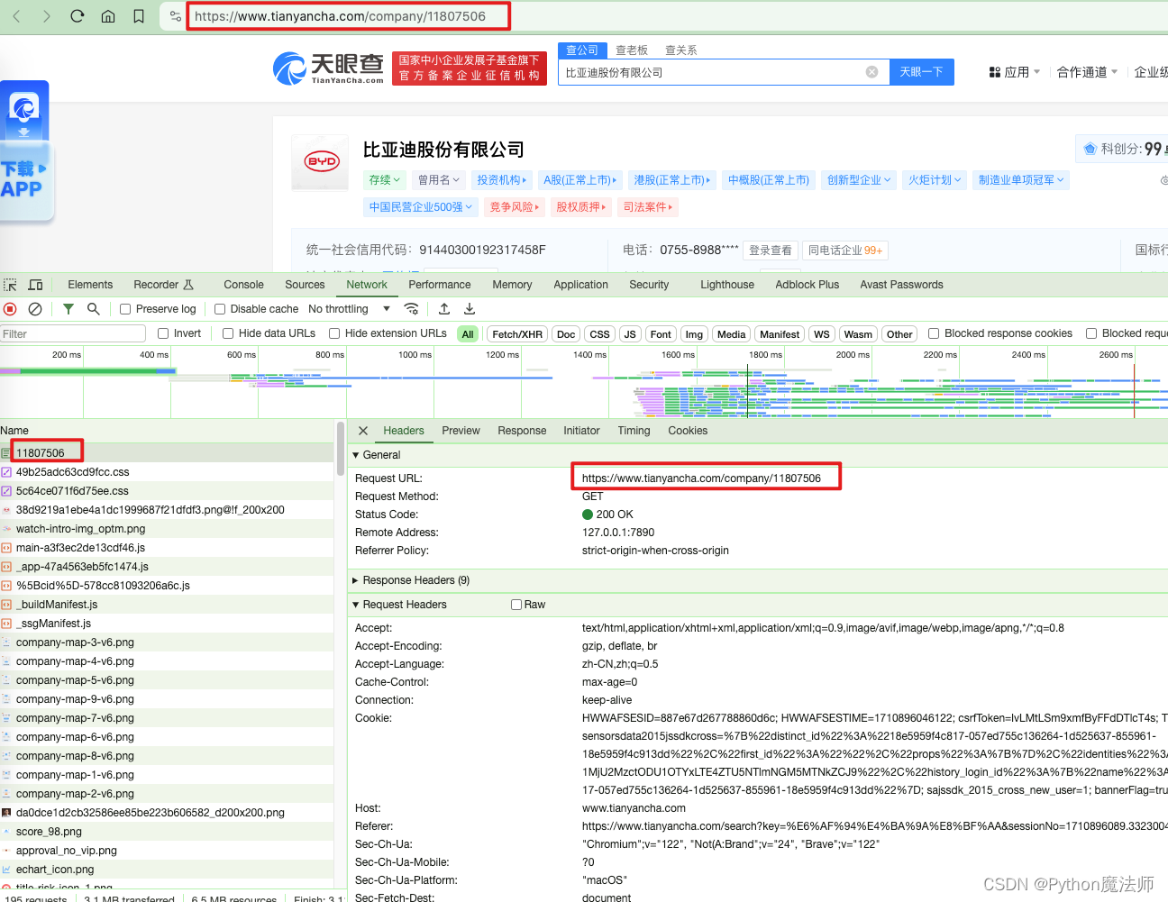Open the Application tab
The width and height of the screenshot is (1168, 902).
[x=581, y=285]
